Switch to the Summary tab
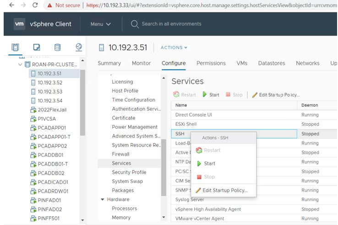The width and height of the screenshot is (338, 225). (x=109, y=63)
